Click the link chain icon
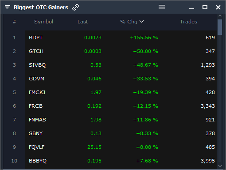The height and width of the screenshot is (170, 226). (75, 7)
